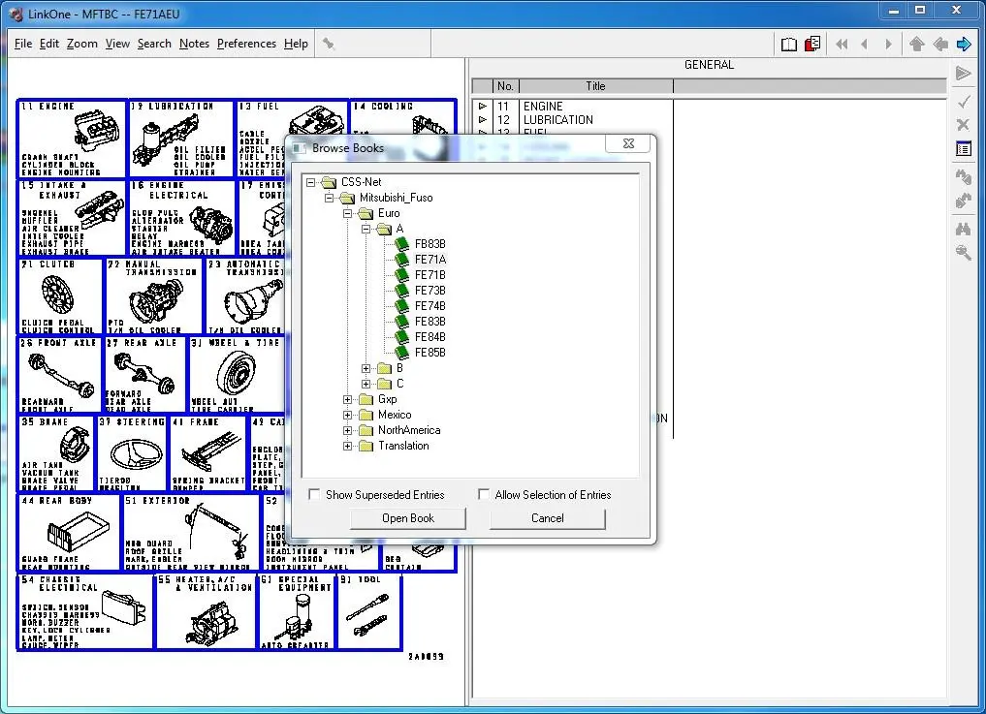Select the Mexico folder label
The width and height of the screenshot is (986, 714).
(395, 415)
